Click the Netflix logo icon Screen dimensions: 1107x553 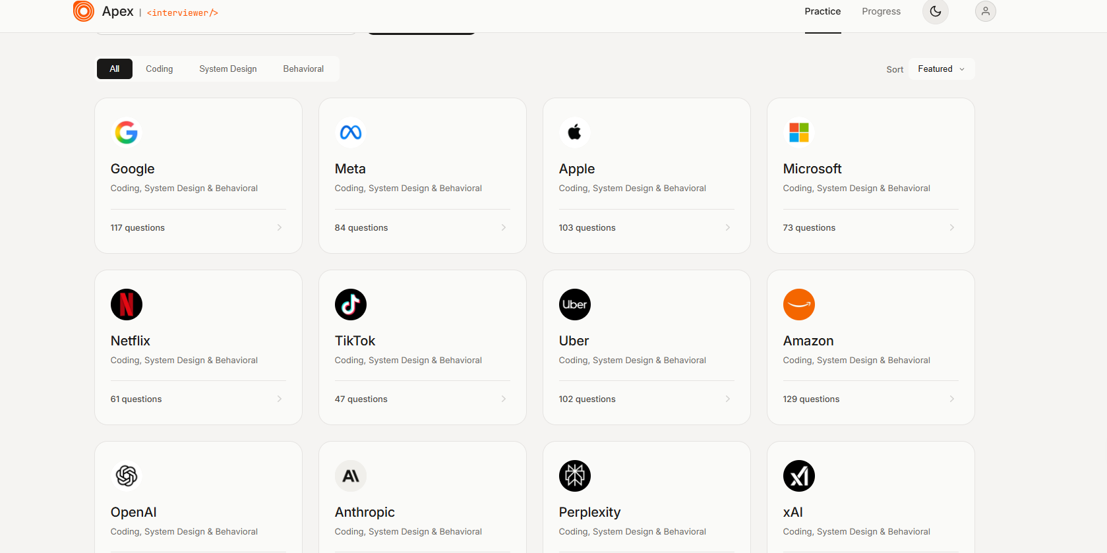pyautogui.click(x=127, y=305)
